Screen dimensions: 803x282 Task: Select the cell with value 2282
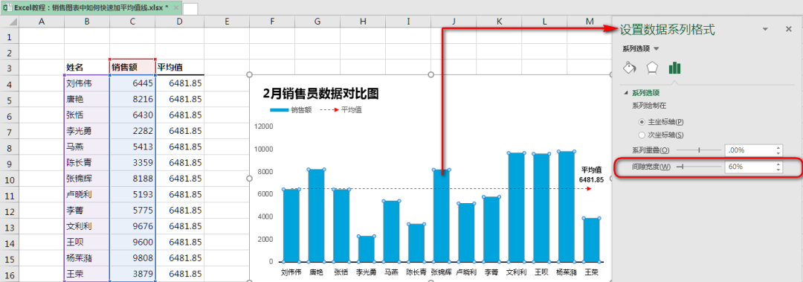(132, 131)
